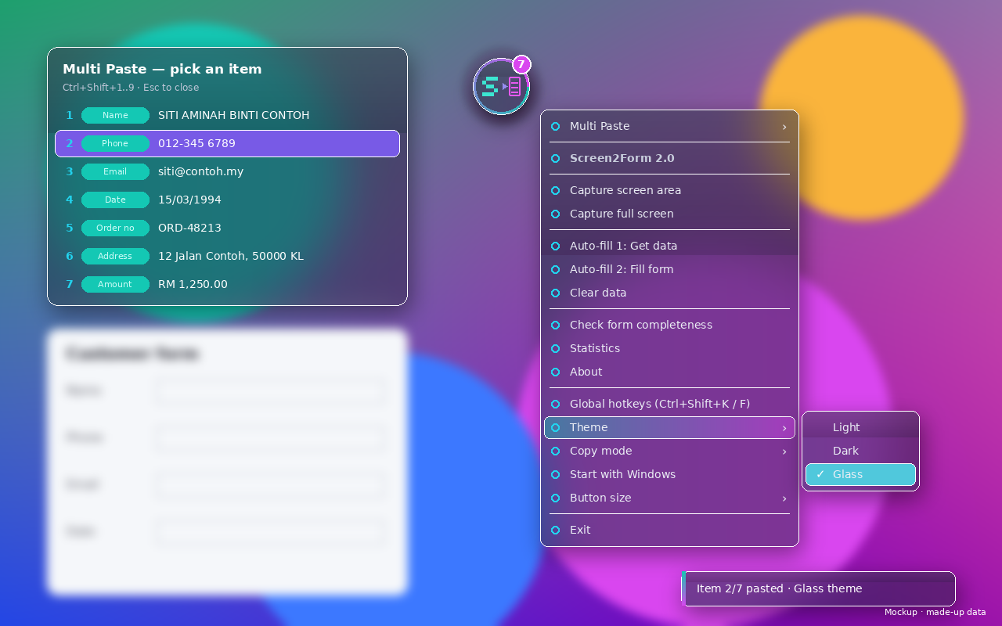Choose Capture screen area
1002x626 pixels.
tap(669, 190)
